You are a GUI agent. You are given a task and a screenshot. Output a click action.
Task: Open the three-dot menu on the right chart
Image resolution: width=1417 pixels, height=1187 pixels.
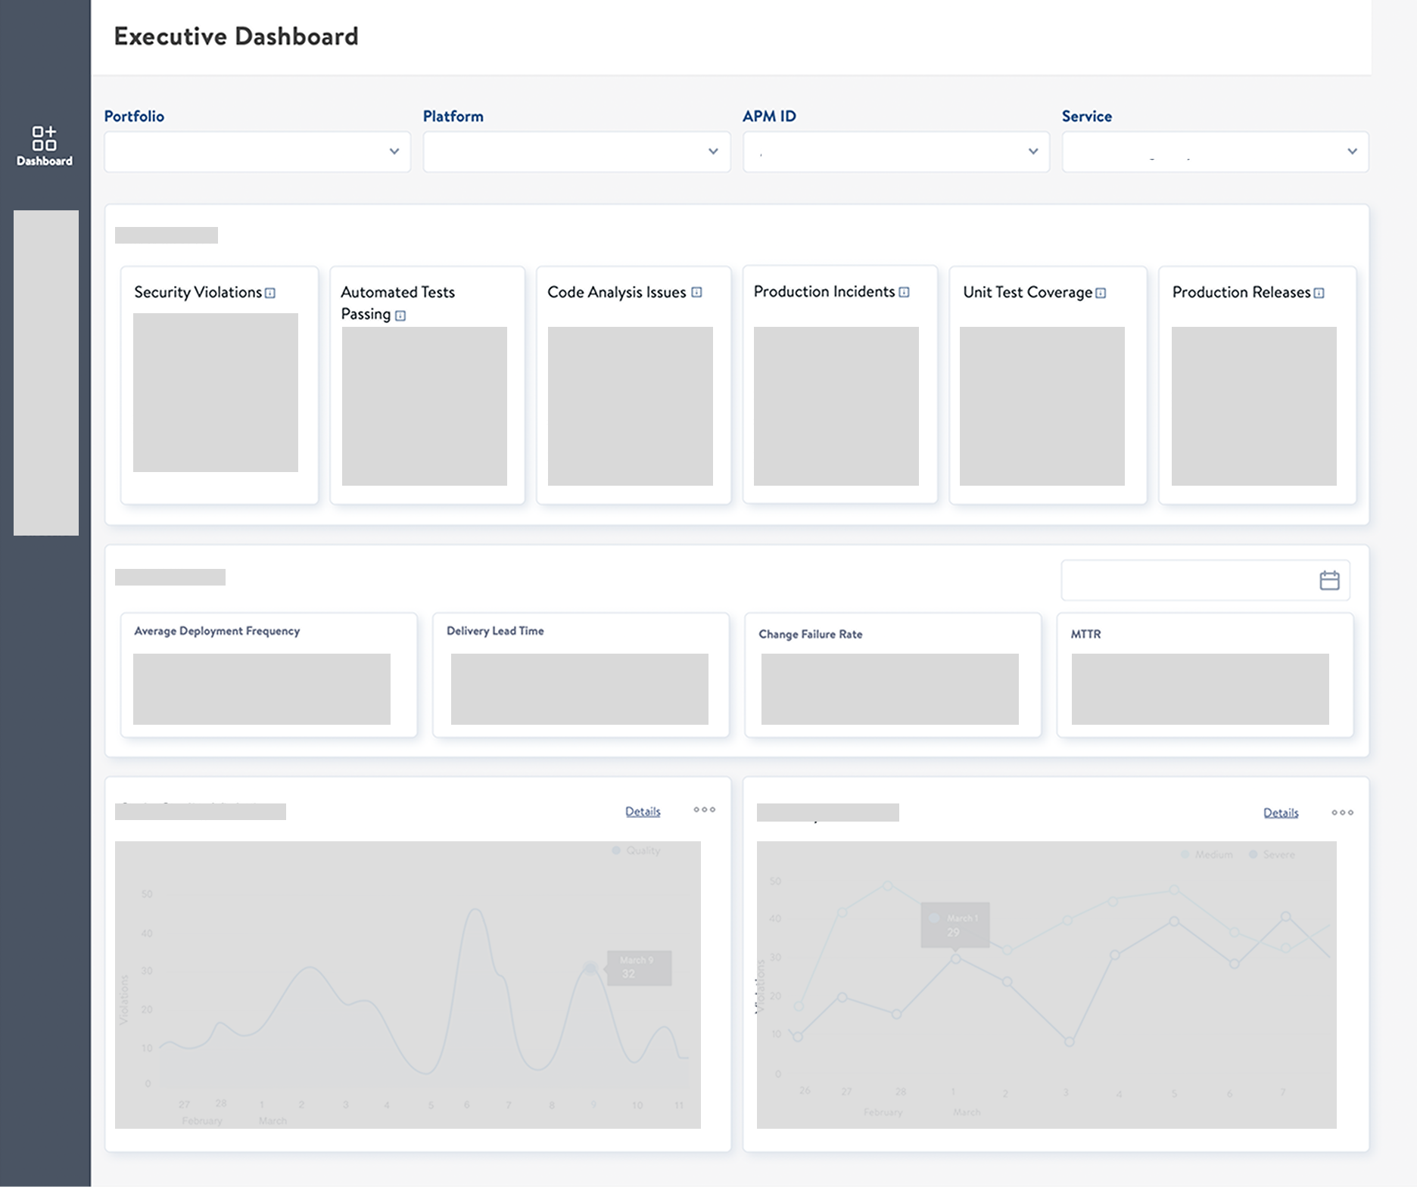pos(1342,813)
